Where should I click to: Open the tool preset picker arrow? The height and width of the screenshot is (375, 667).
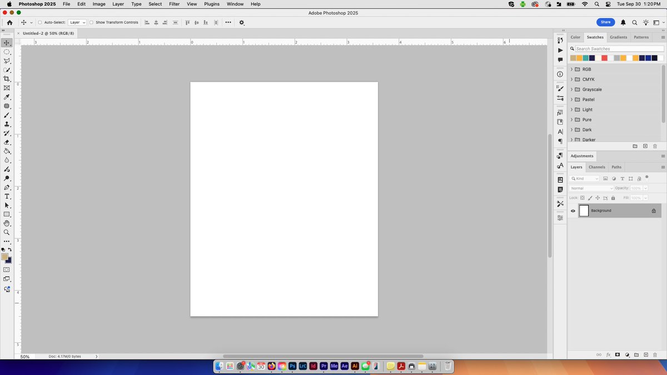(32, 23)
